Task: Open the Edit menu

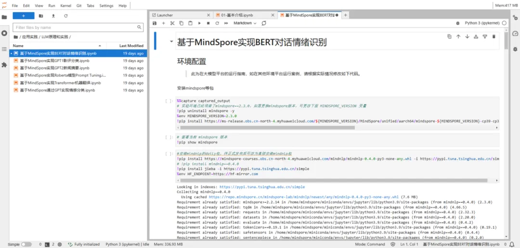Action: (x=26, y=6)
